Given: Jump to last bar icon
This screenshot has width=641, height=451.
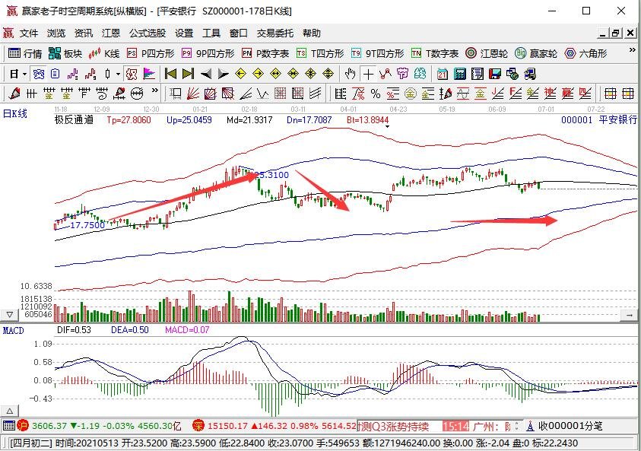Looking at the screenshot, I should point(188,74).
